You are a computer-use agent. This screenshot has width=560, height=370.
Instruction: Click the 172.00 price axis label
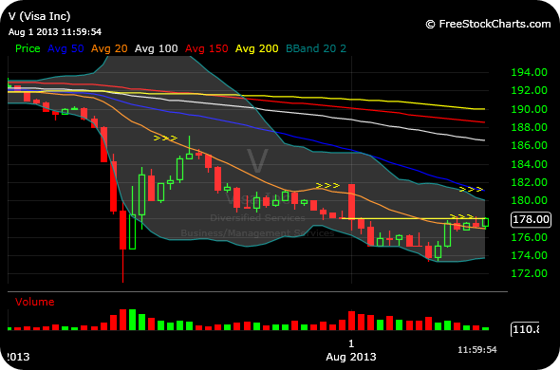[x=530, y=273]
